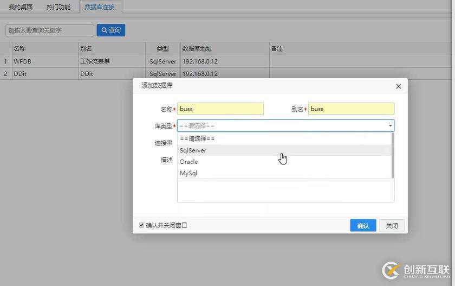Click the 查询 search button

pyautogui.click(x=111, y=30)
